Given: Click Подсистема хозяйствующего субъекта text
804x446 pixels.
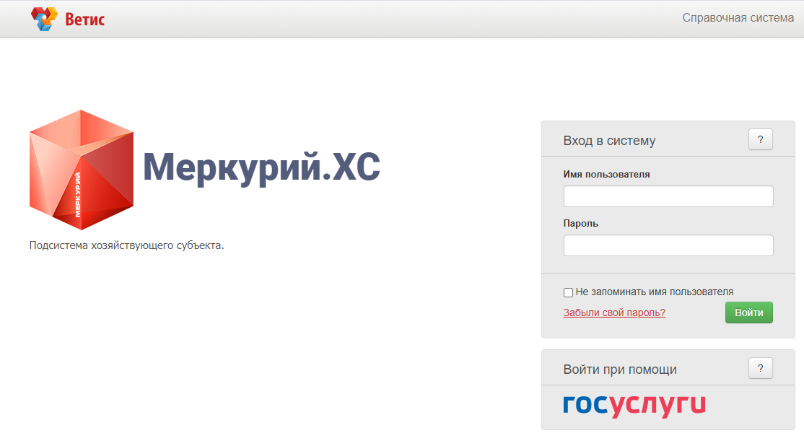Looking at the screenshot, I should pos(126,245).
